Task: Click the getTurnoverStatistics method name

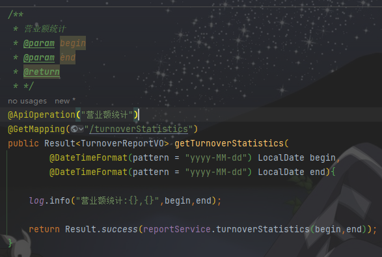Action: 229,144
